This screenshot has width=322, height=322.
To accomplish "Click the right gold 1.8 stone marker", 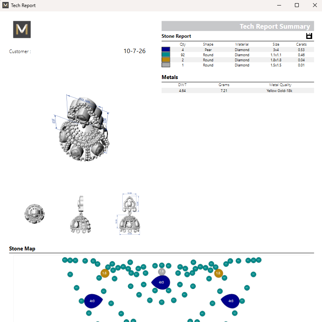I will point(219,273).
